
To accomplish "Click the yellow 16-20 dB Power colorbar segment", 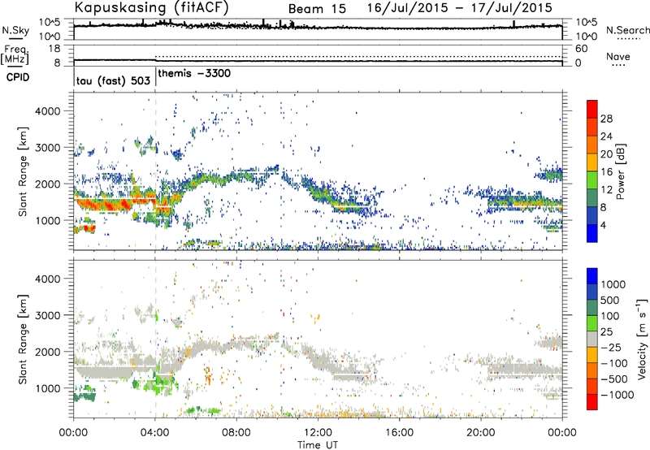I will point(592,162).
